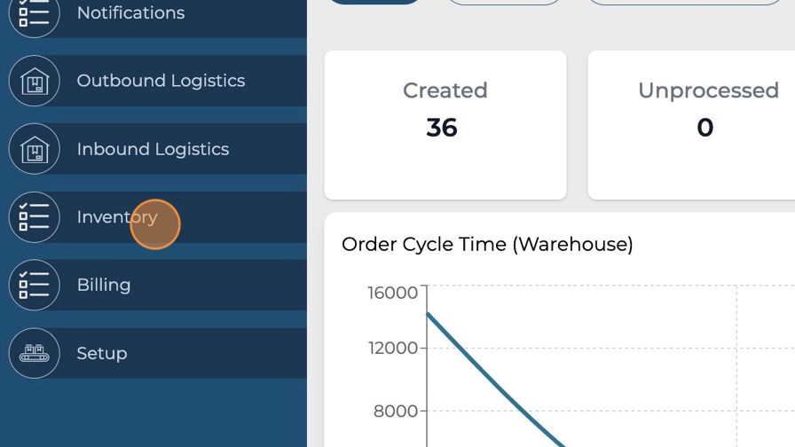Screen dimensions: 795x447
Task: Go to Outbound Logistics menu label
Action: (x=161, y=81)
